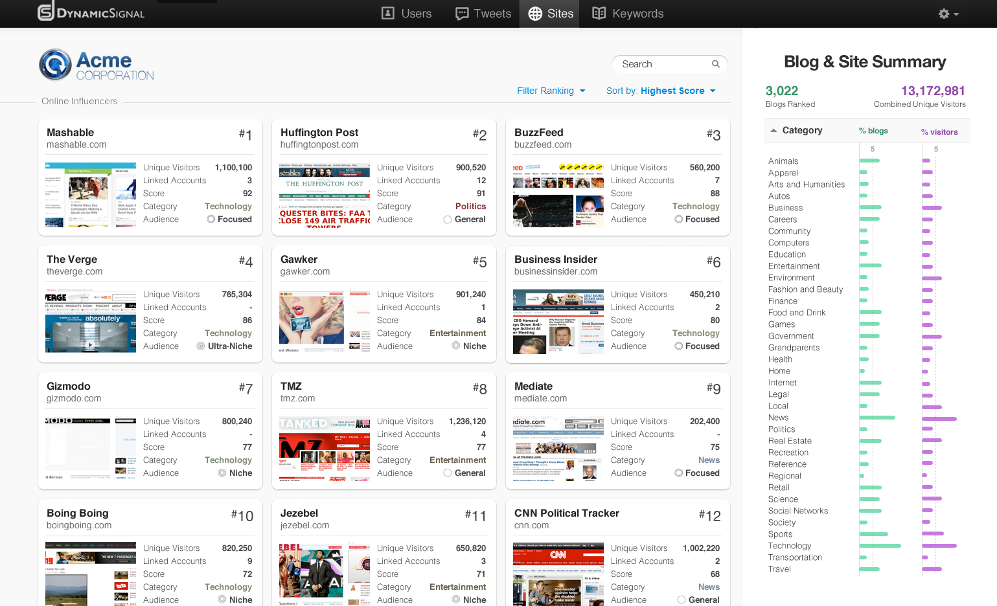Click the Tweets speech bubble icon
The width and height of the screenshot is (997, 606).
[x=462, y=14]
